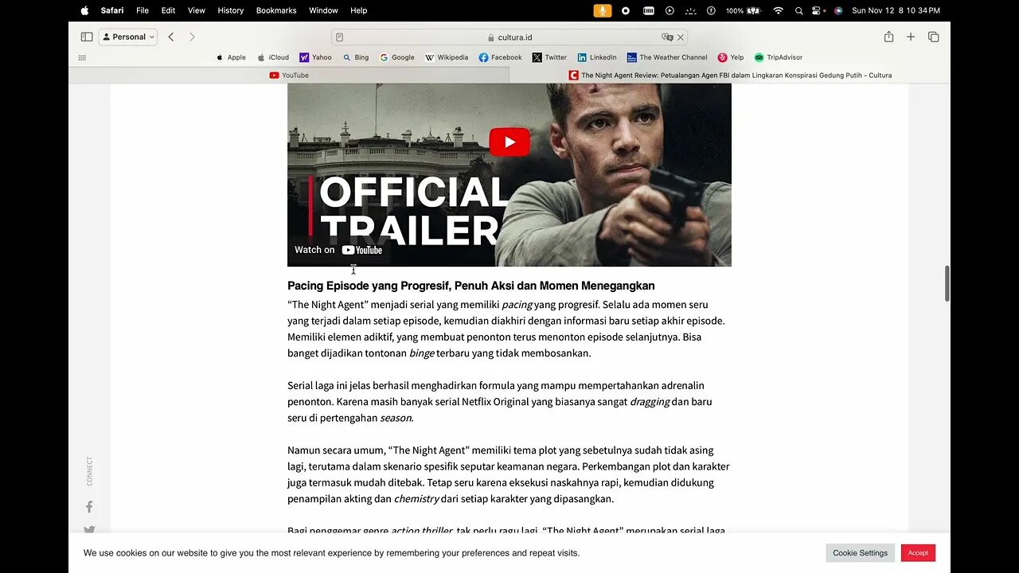
Task: Open the iCloud bookmark
Action: pyautogui.click(x=273, y=57)
